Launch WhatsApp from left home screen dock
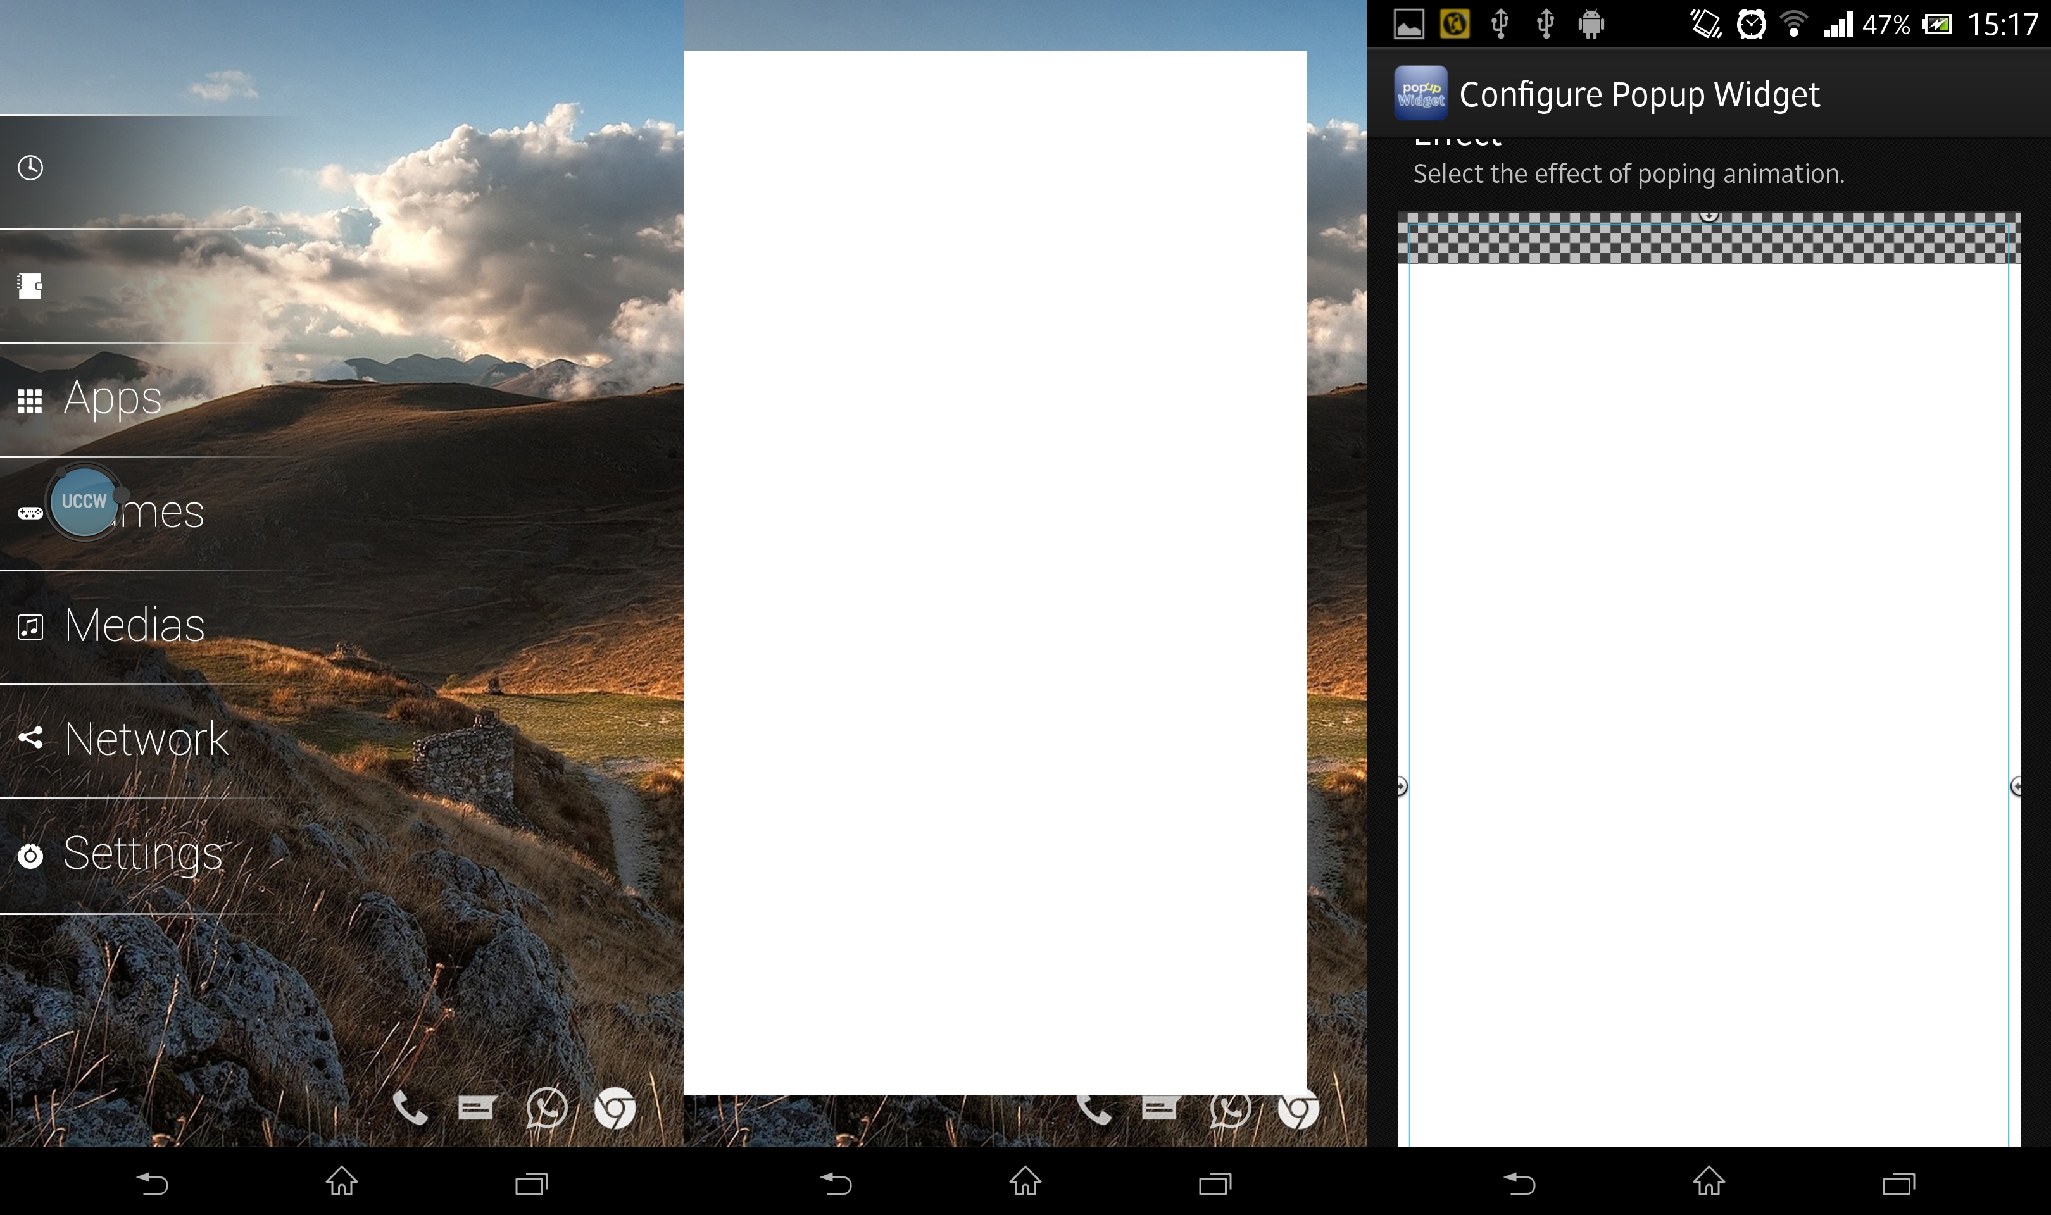 tap(546, 1109)
